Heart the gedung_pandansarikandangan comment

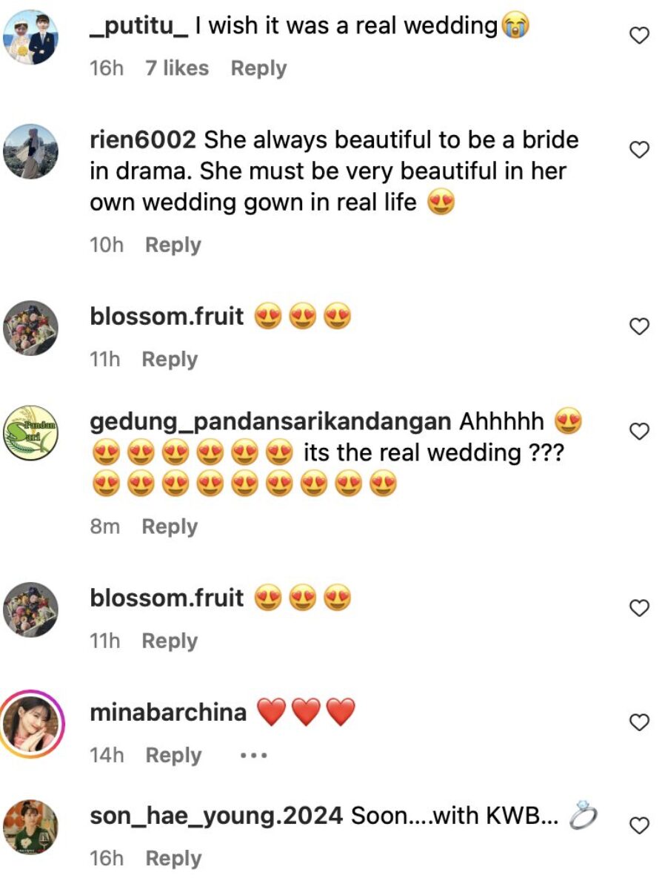tap(638, 430)
